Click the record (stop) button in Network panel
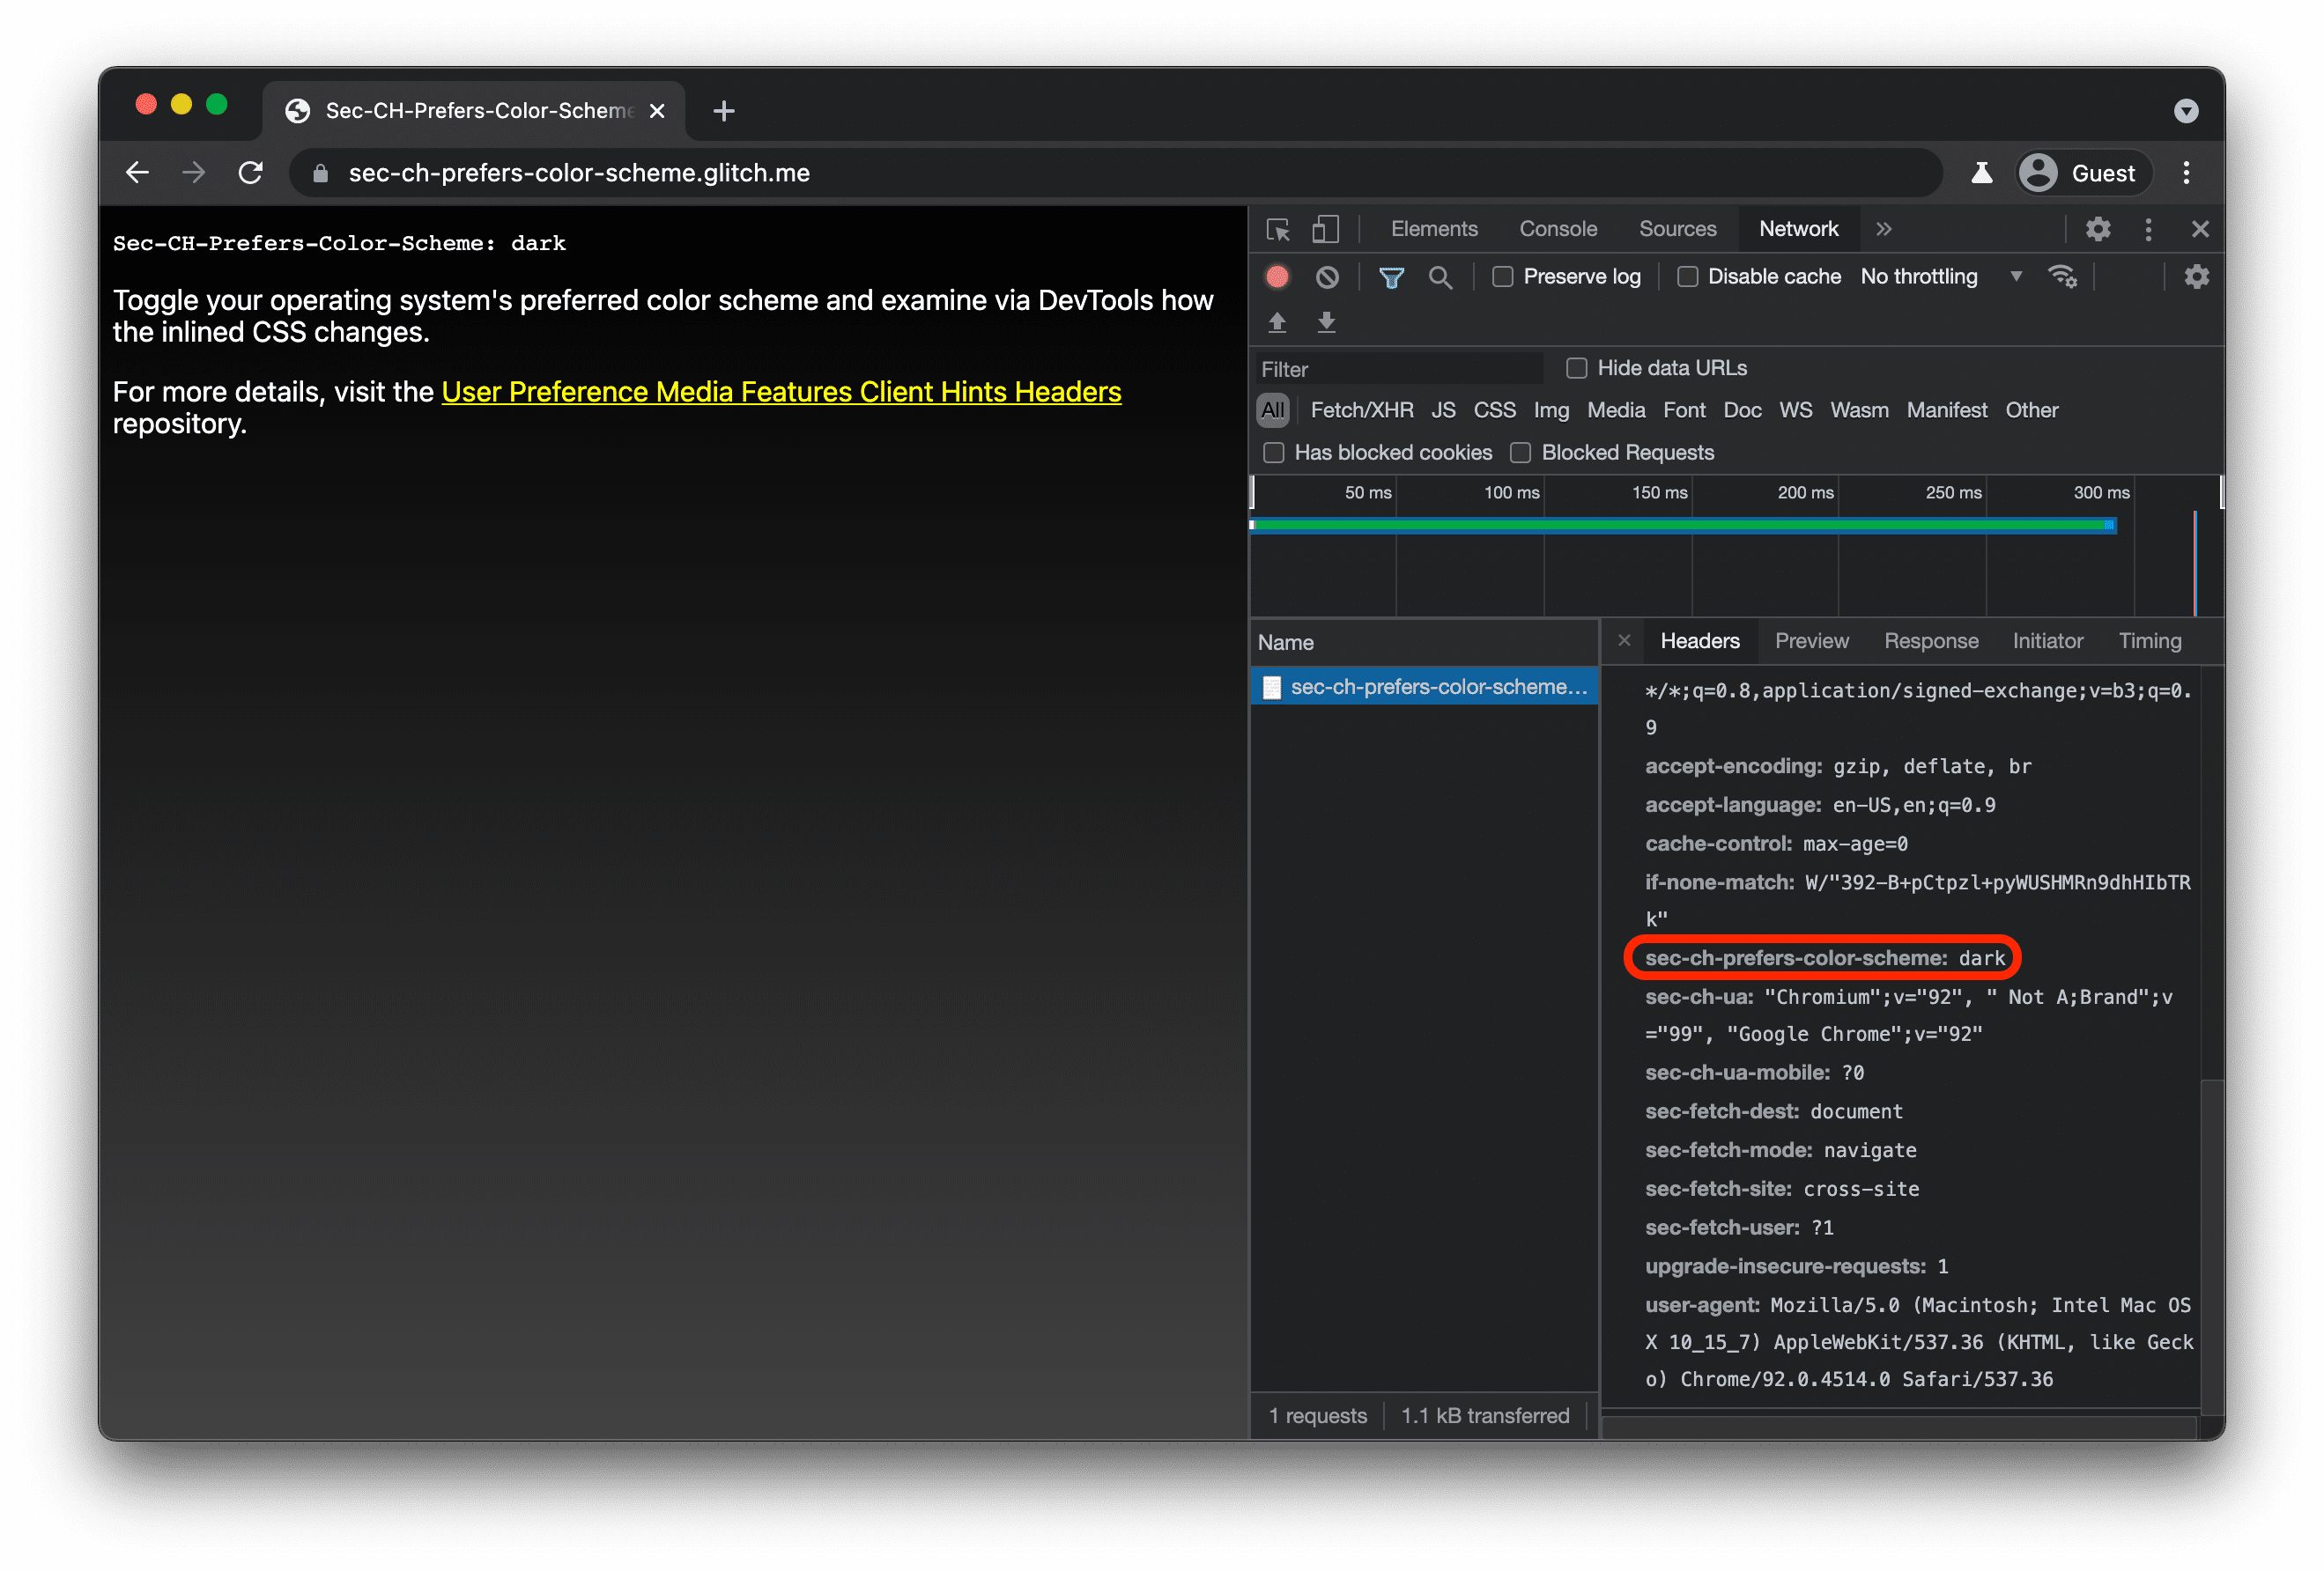Image resolution: width=2324 pixels, height=1571 pixels. coord(1280,276)
